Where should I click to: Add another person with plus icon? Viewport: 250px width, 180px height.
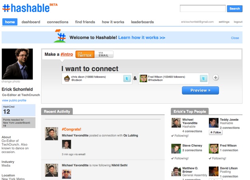[216, 77]
